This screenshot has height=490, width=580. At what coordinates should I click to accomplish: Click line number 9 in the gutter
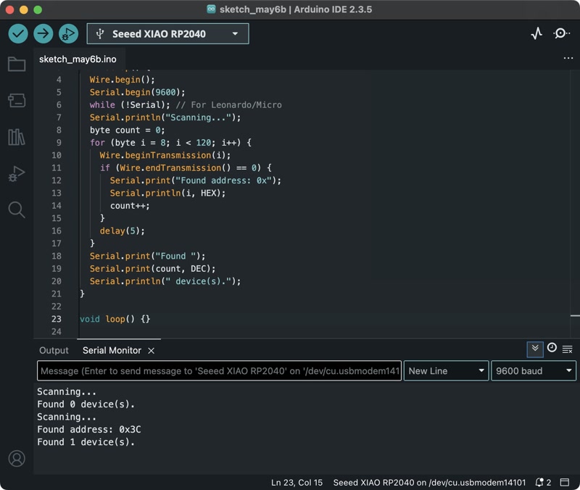[59, 142]
